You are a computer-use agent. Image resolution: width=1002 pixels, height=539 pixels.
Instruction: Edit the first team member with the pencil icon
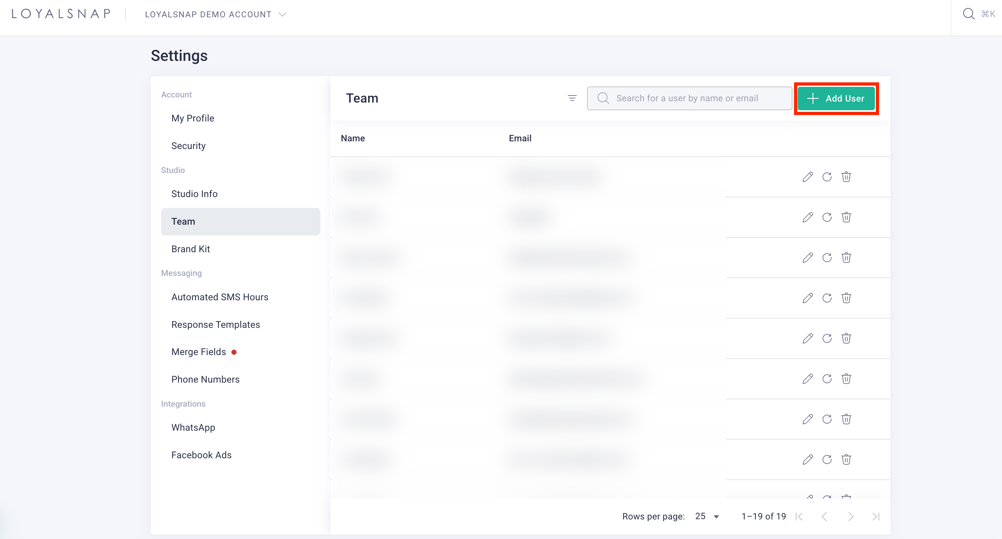pos(808,177)
